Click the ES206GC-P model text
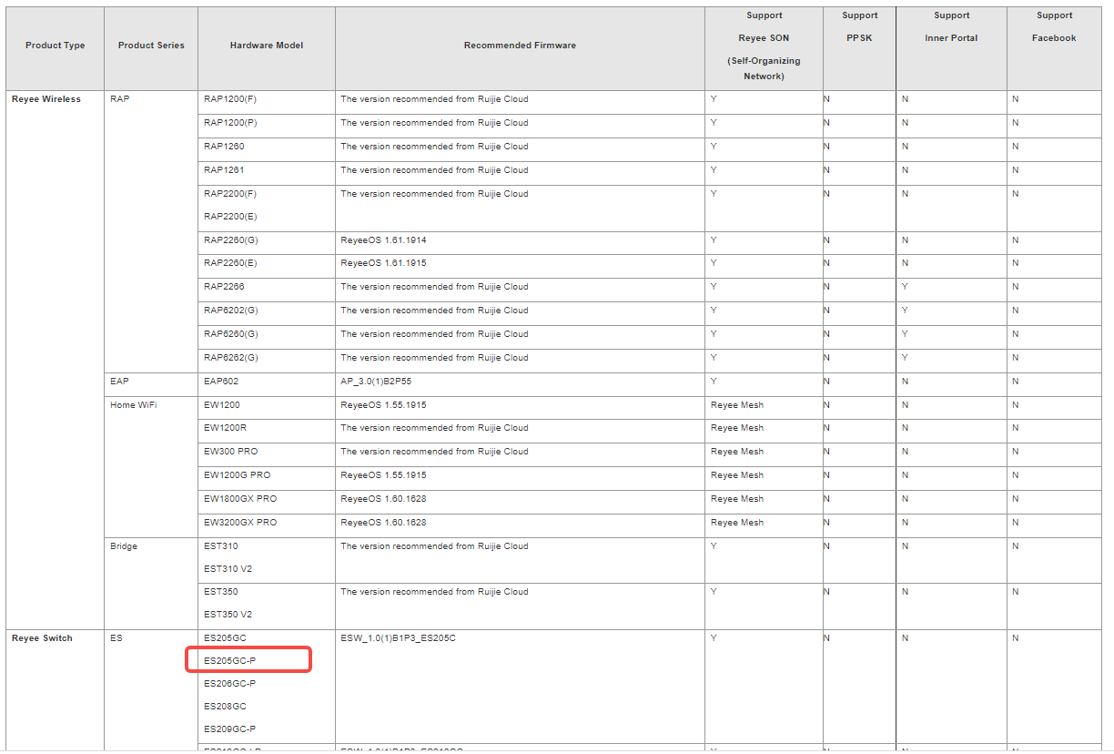The width and height of the screenshot is (1114, 754). 229,683
